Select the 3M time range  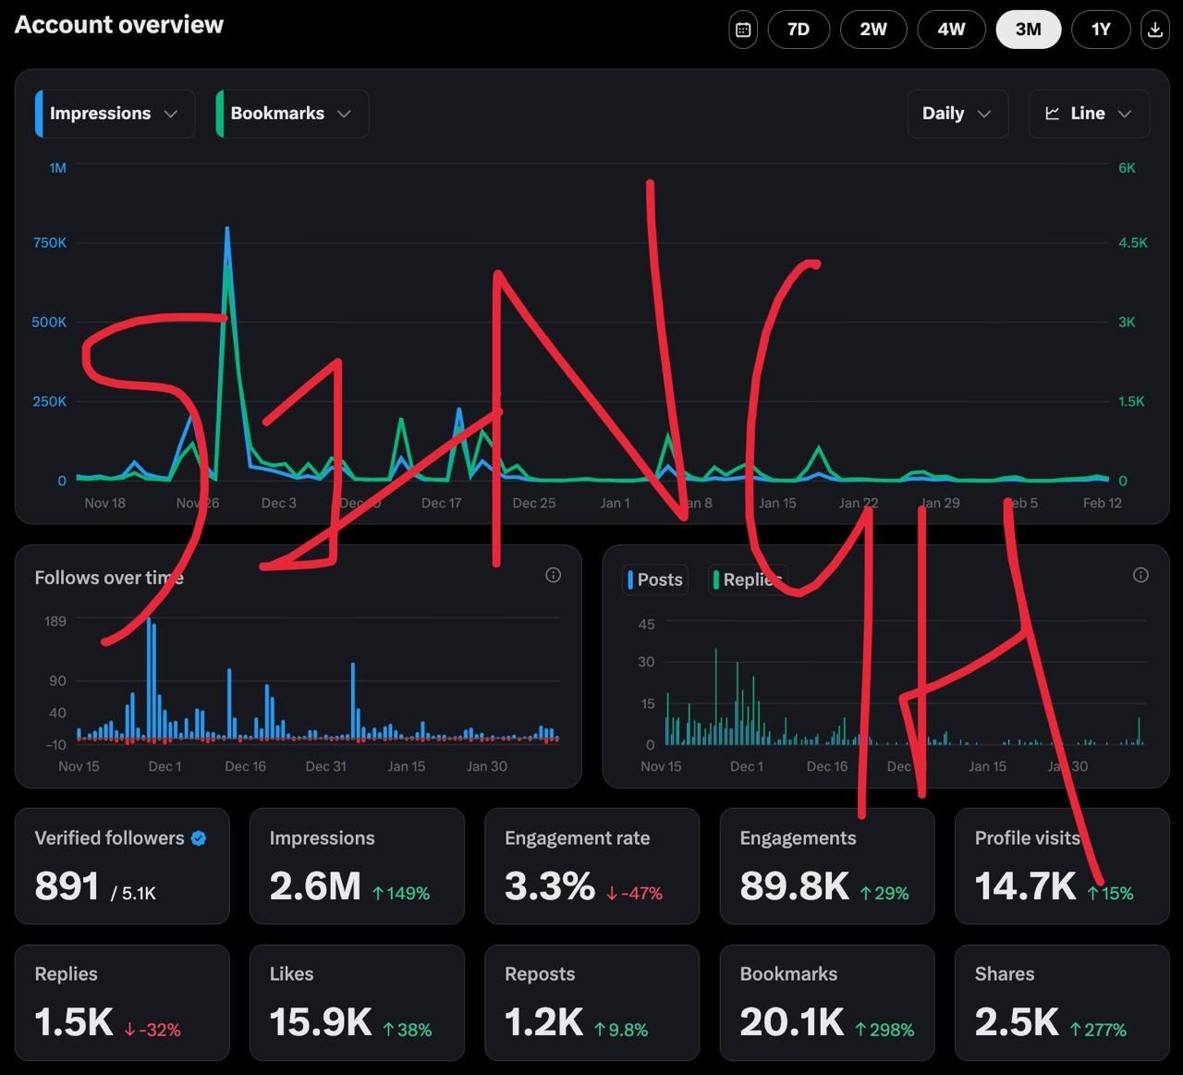click(1029, 30)
